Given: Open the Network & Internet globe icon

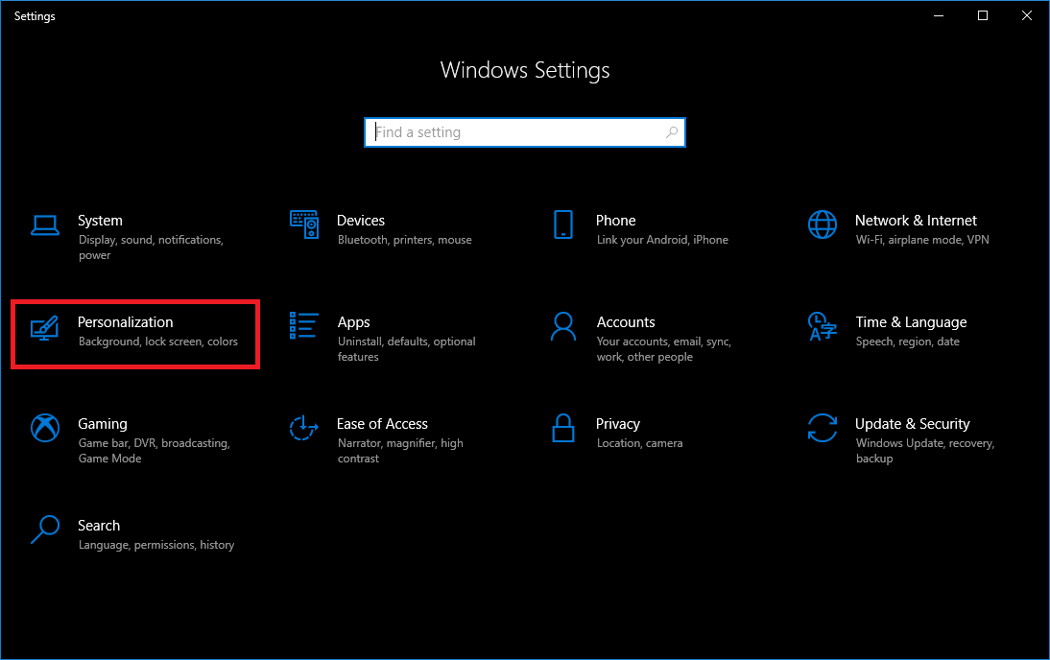Looking at the screenshot, I should tap(823, 224).
